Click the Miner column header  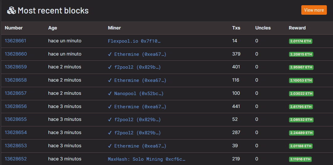[x=114, y=28]
